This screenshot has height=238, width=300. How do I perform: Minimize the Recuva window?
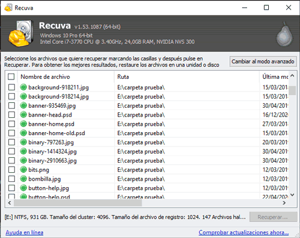244,8
